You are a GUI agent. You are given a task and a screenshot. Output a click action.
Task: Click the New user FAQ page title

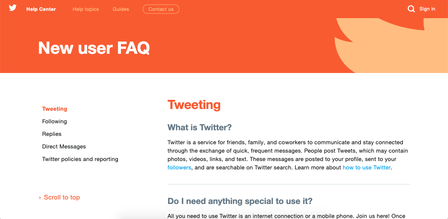click(94, 48)
